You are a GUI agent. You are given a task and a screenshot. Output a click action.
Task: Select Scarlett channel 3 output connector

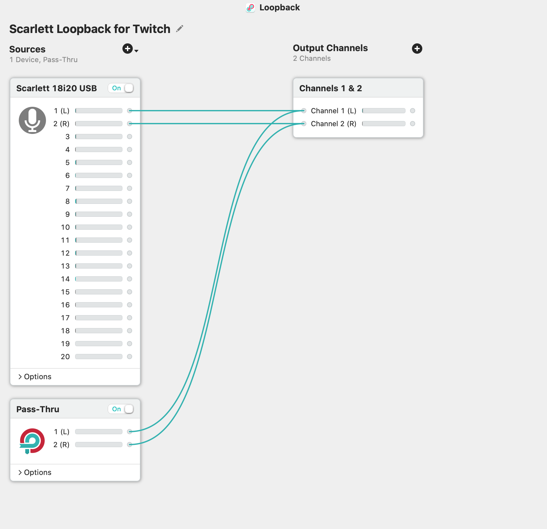click(130, 137)
